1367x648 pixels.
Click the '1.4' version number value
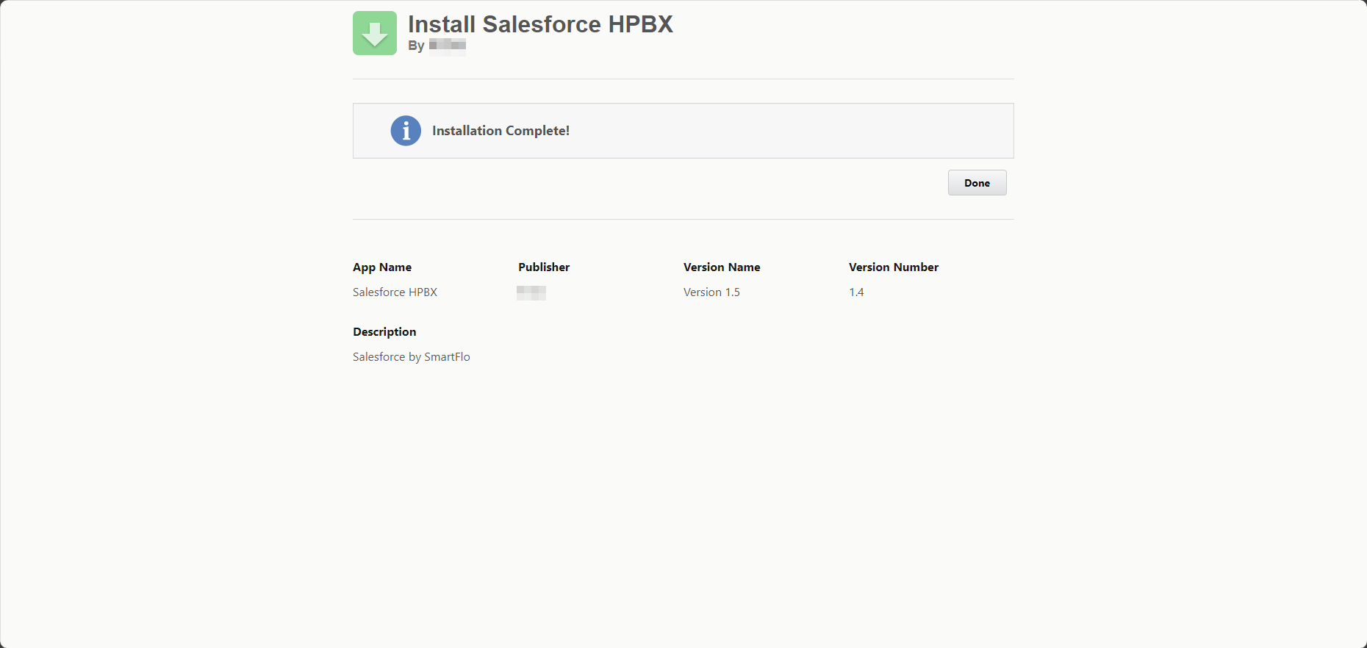pyautogui.click(x=856, y=292)
